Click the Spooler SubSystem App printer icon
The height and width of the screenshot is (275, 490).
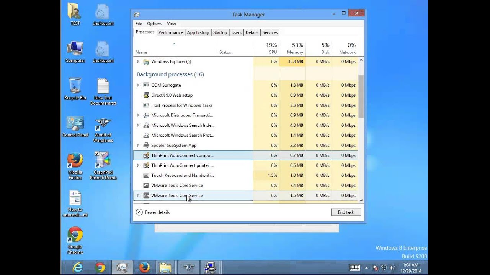146,145
